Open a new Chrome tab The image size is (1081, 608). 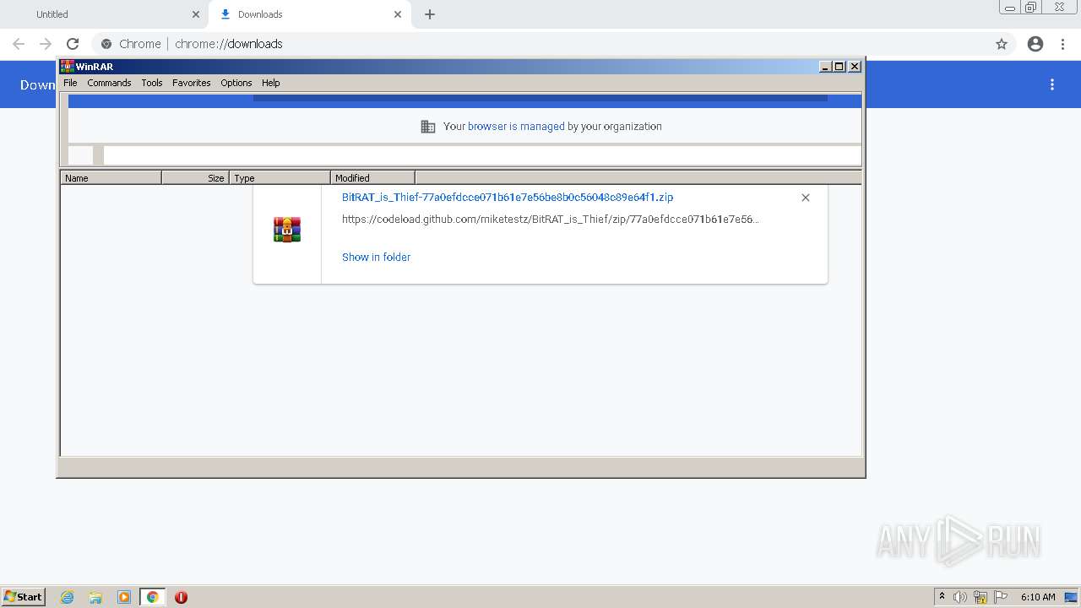click(430, 14)
